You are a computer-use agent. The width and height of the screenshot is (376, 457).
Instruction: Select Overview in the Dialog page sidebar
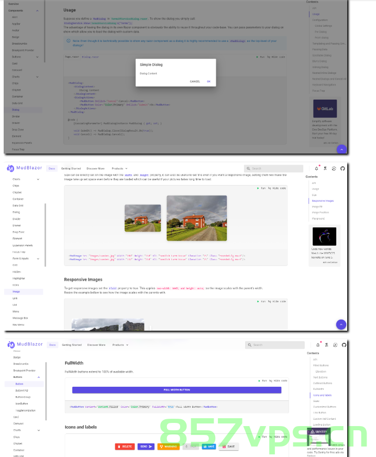point(14,4)
